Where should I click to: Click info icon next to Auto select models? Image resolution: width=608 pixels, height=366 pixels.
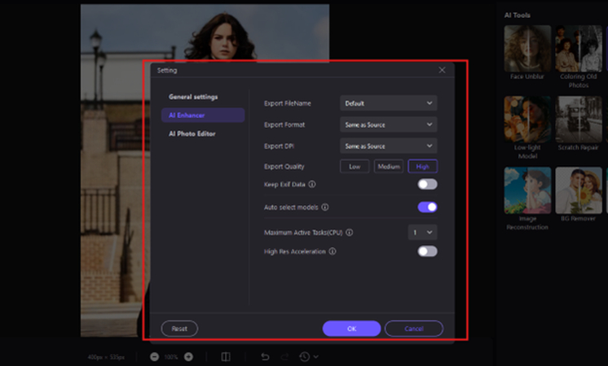(325, 207)
